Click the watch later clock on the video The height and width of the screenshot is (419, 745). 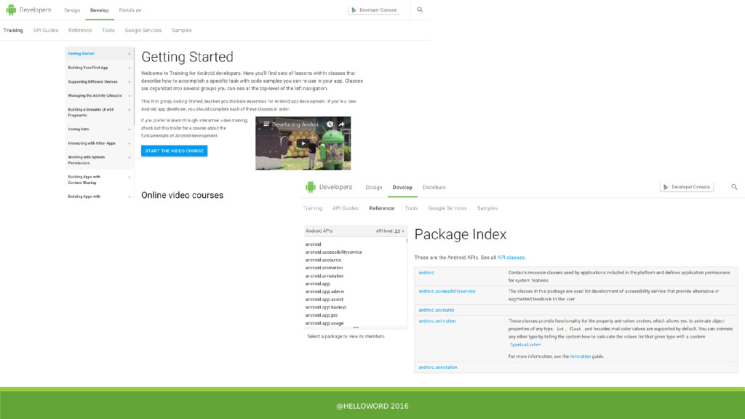(x=330, y=124)
